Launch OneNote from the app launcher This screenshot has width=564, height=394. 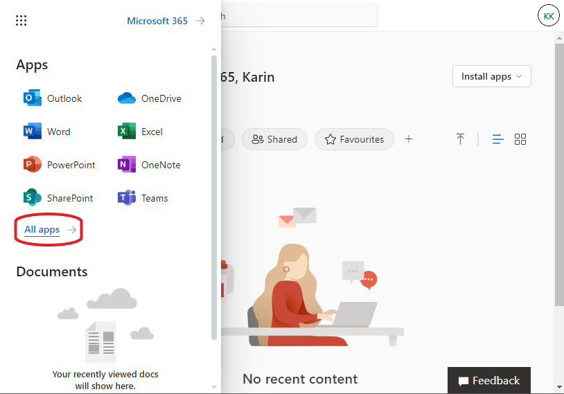click(149, 165)
